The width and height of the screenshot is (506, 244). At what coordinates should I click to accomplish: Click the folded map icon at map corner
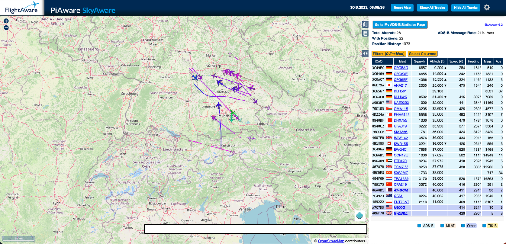(365, 24)
